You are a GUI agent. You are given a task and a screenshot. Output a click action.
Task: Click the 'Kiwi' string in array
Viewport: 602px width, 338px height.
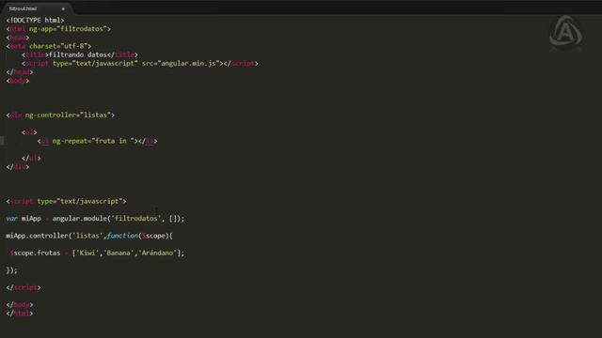[87, 253]
